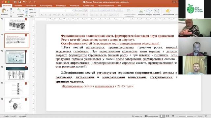This screenshot has height=118, width=211.
Task: Select slide 13 thumbnail
Action: [17, 73]
